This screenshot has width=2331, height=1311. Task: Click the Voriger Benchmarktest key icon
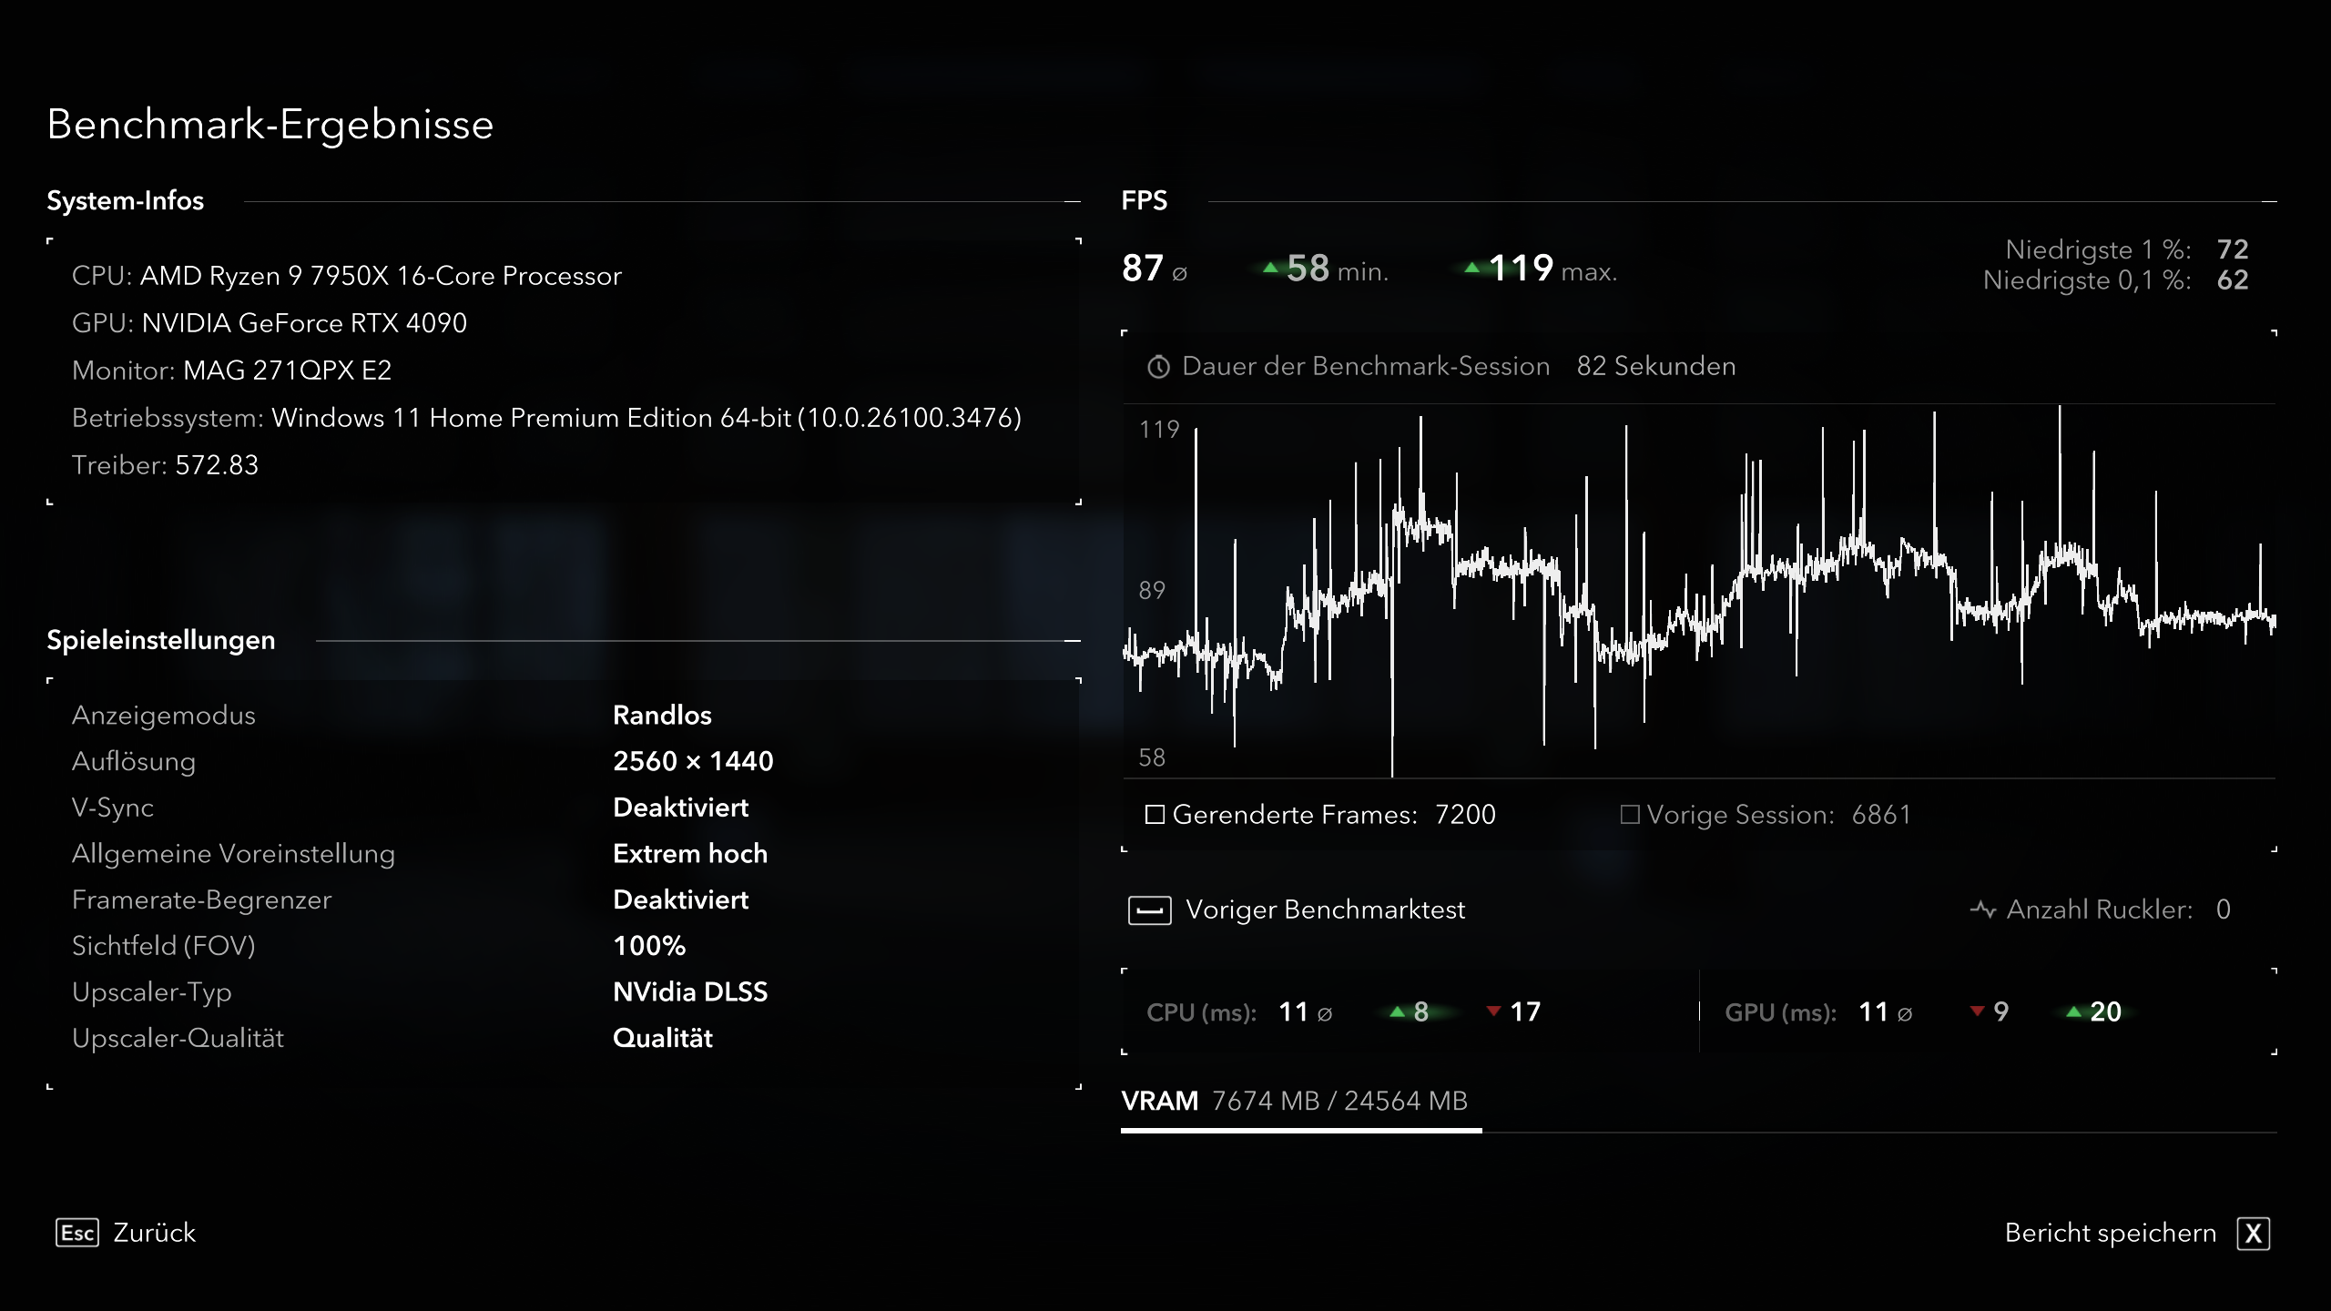click(1149, 910)
